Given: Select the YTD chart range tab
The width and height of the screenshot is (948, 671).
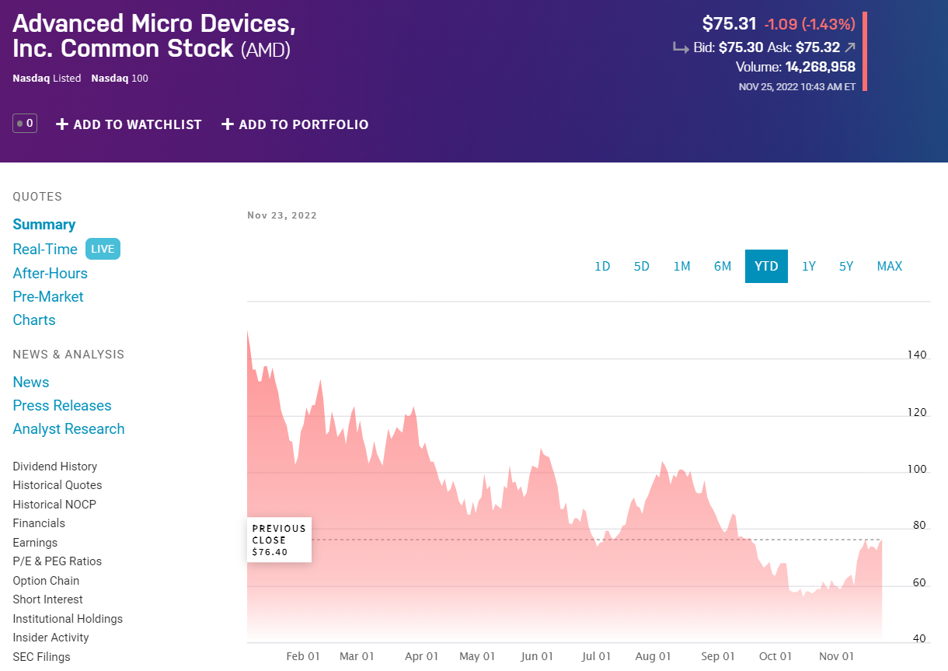Looking at the screenshot, I should pyautogui.click(x=766, y=266).
